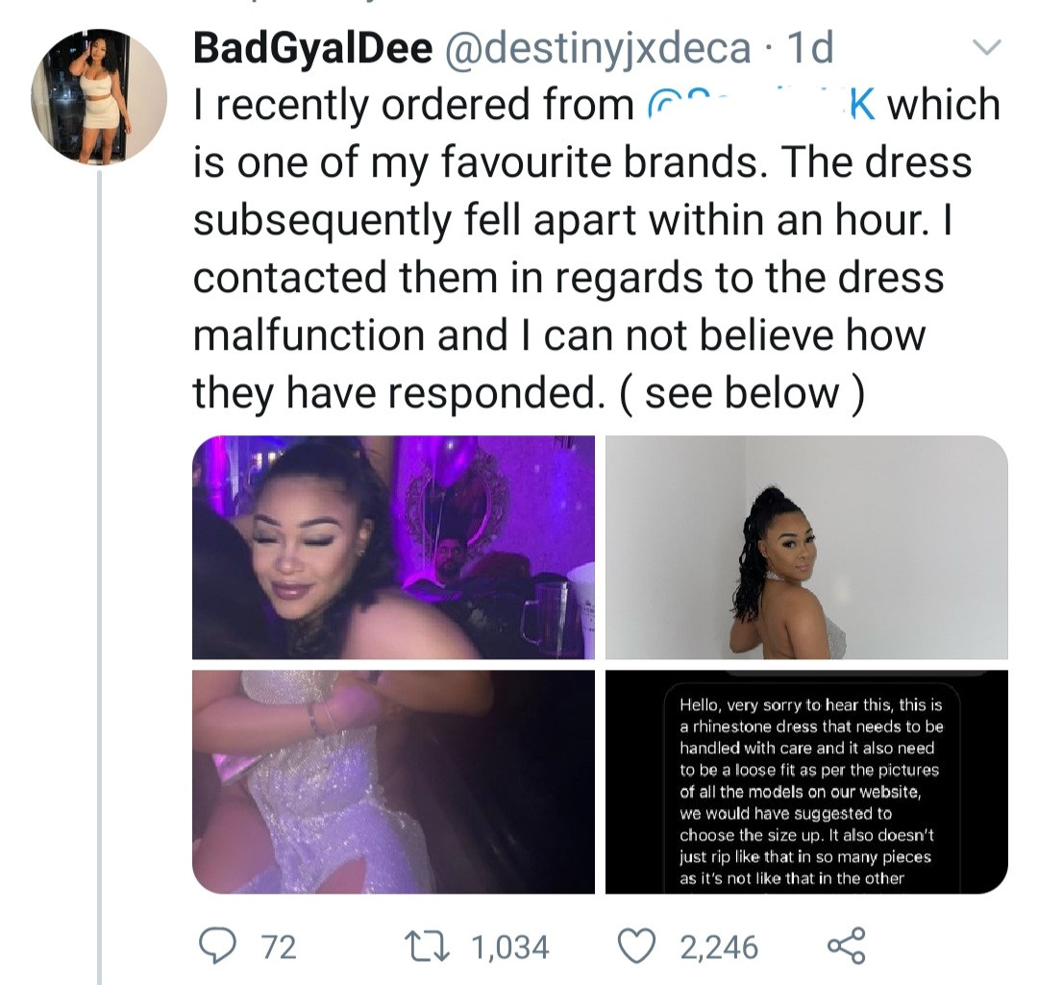Click the BadGyalDee display name
Image resolution: width=1038 pixels, height=985 pixels.
coord(312,48)
